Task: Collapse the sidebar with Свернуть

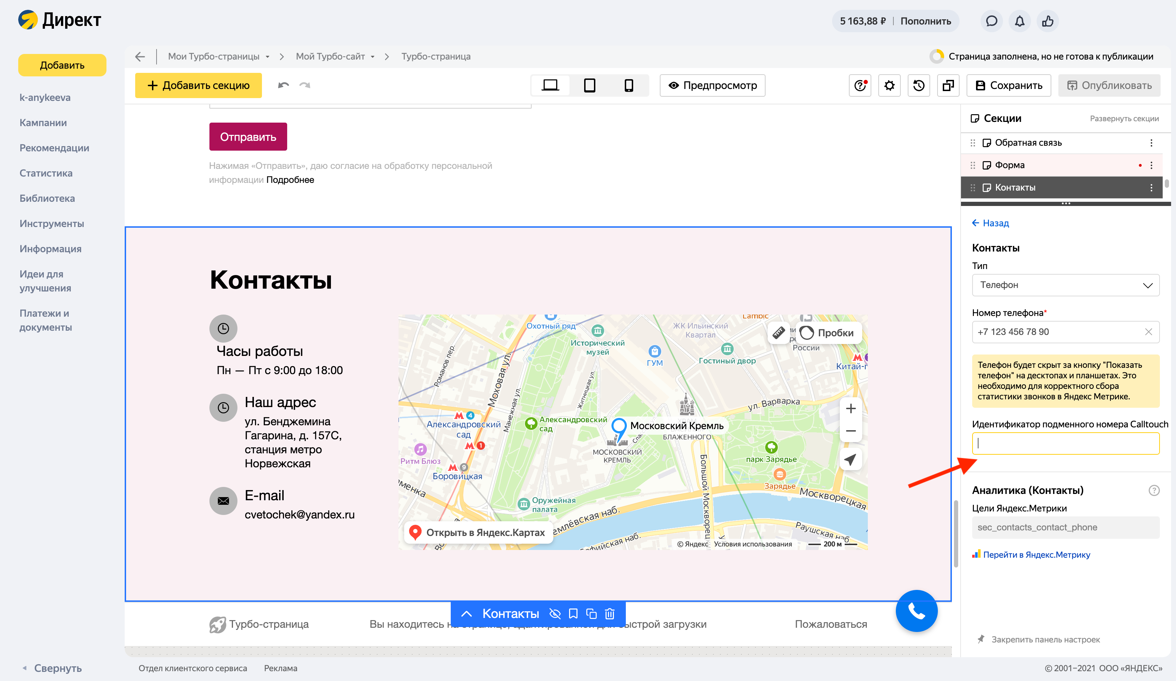Action: pos(52,668)
